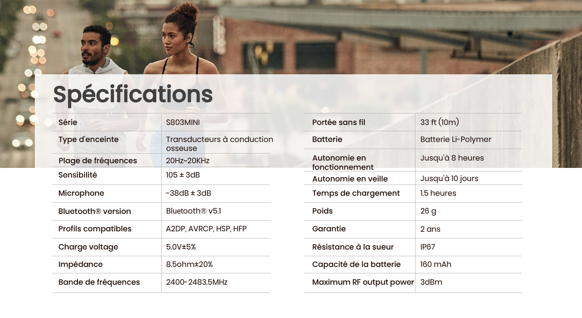The width and height of the screenshot is (582, 318).
Task: Select the Garantie label
Action: tap(329, 229)
